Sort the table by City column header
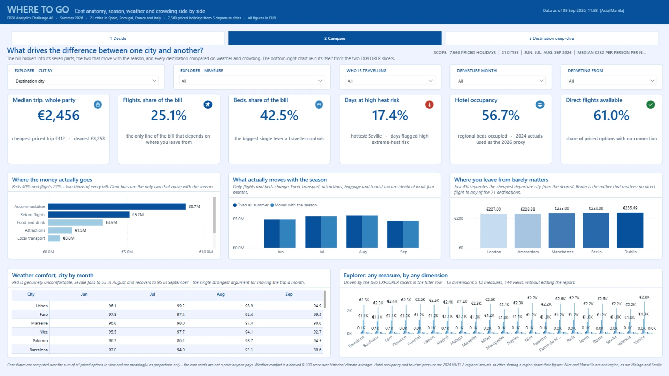Image resolution: width=669 pixels, height=376 pixels. point(31,294)
